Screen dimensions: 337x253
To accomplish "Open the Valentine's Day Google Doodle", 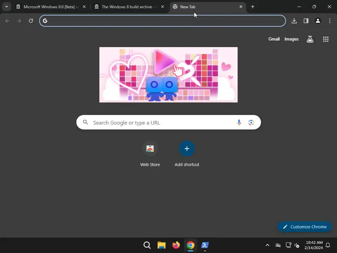I will [168, 75].
